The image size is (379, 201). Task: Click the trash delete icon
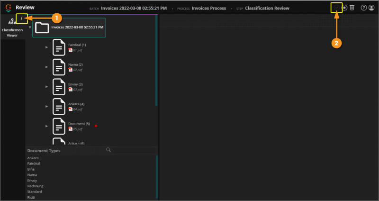click(352, 8)
